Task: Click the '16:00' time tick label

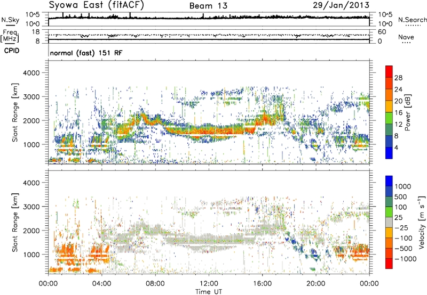Action: tap(262, 284)
